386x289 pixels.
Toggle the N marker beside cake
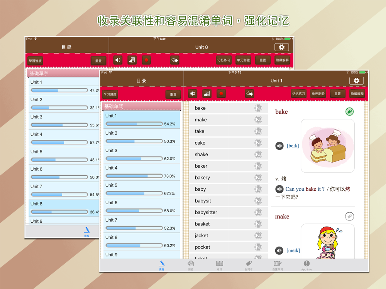[258, 143]
